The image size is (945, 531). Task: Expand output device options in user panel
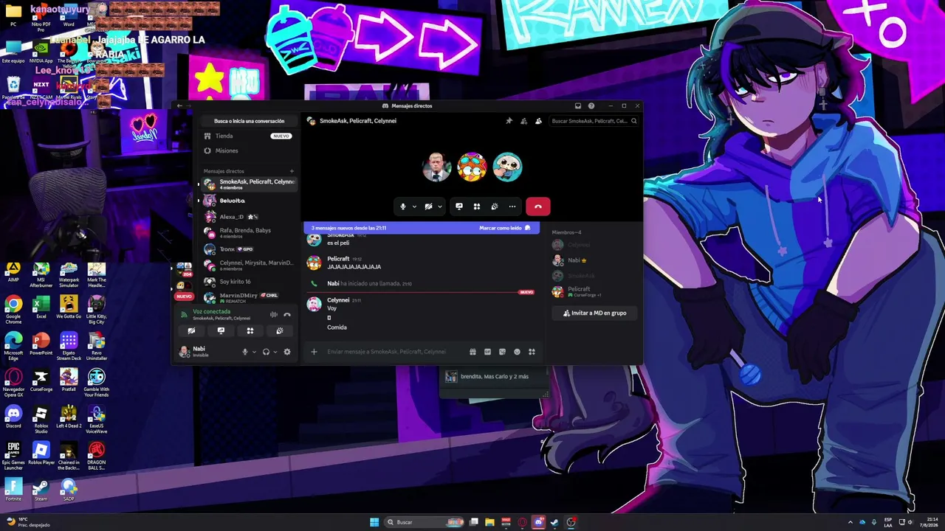275,352
